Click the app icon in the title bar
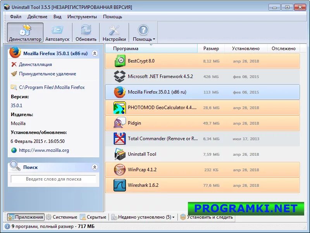The width and height of the screenshot is (310, 233). 7,7
